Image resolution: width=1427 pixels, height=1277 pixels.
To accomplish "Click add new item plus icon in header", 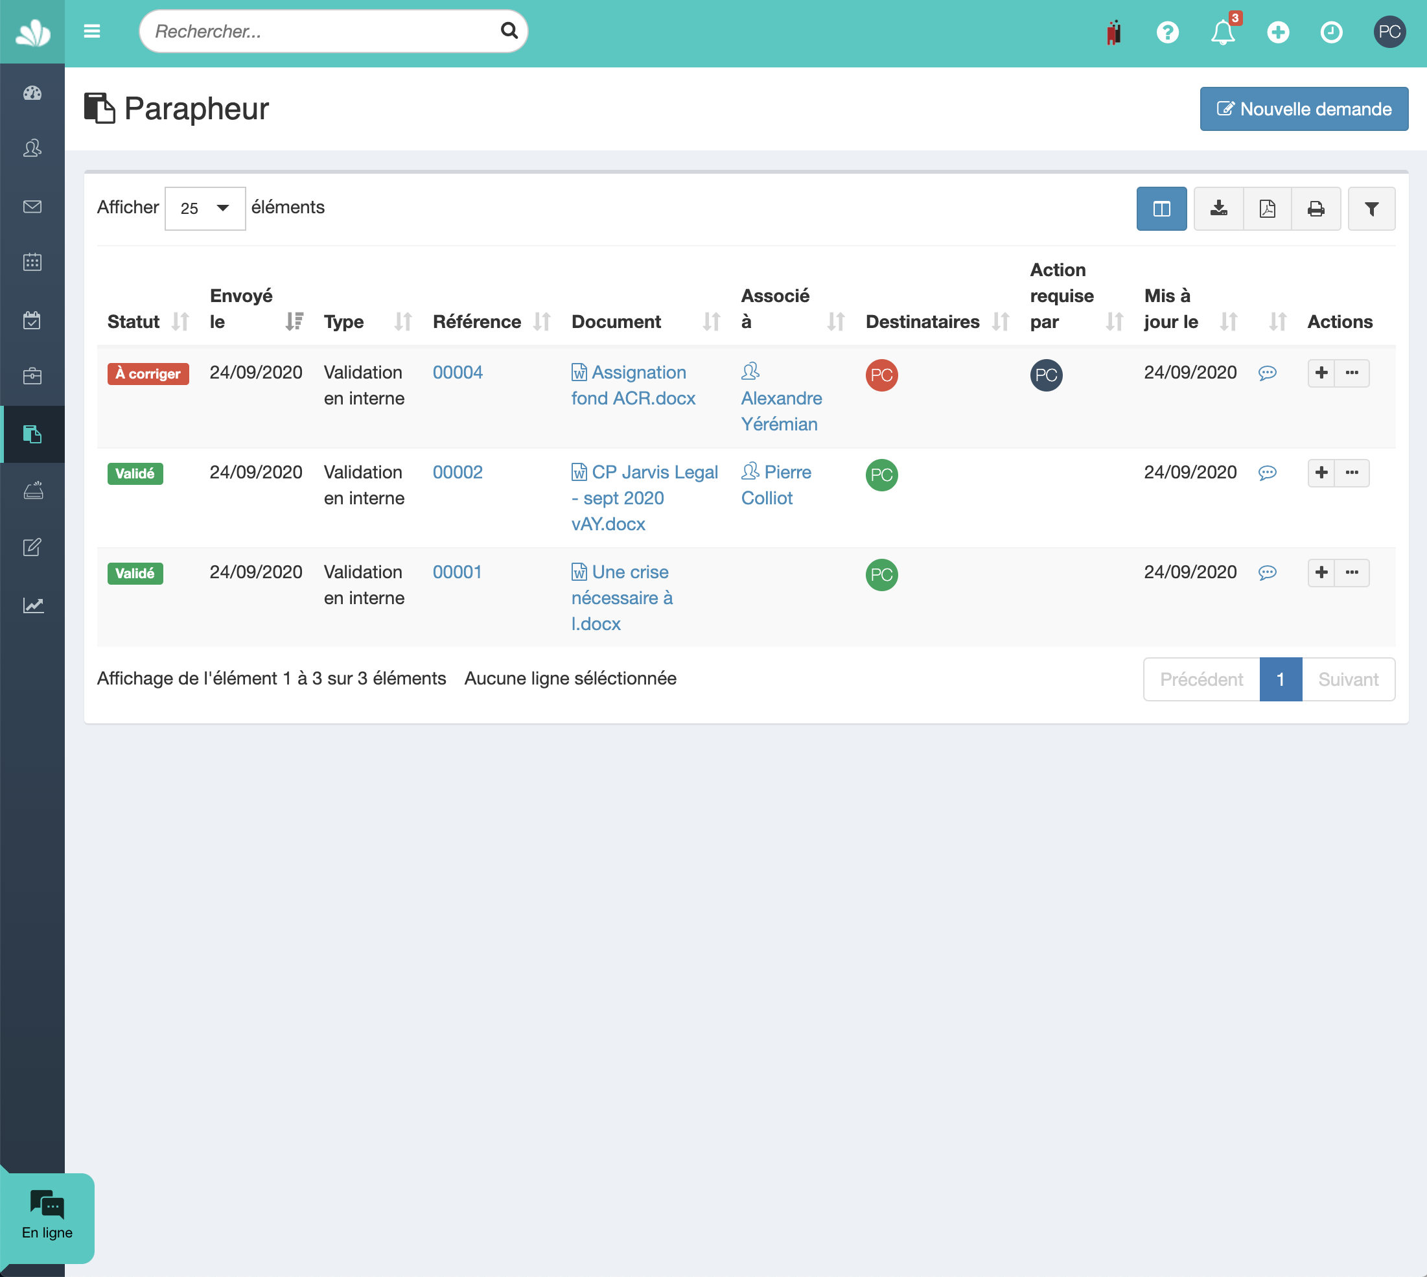I will tap(1278, 32).
